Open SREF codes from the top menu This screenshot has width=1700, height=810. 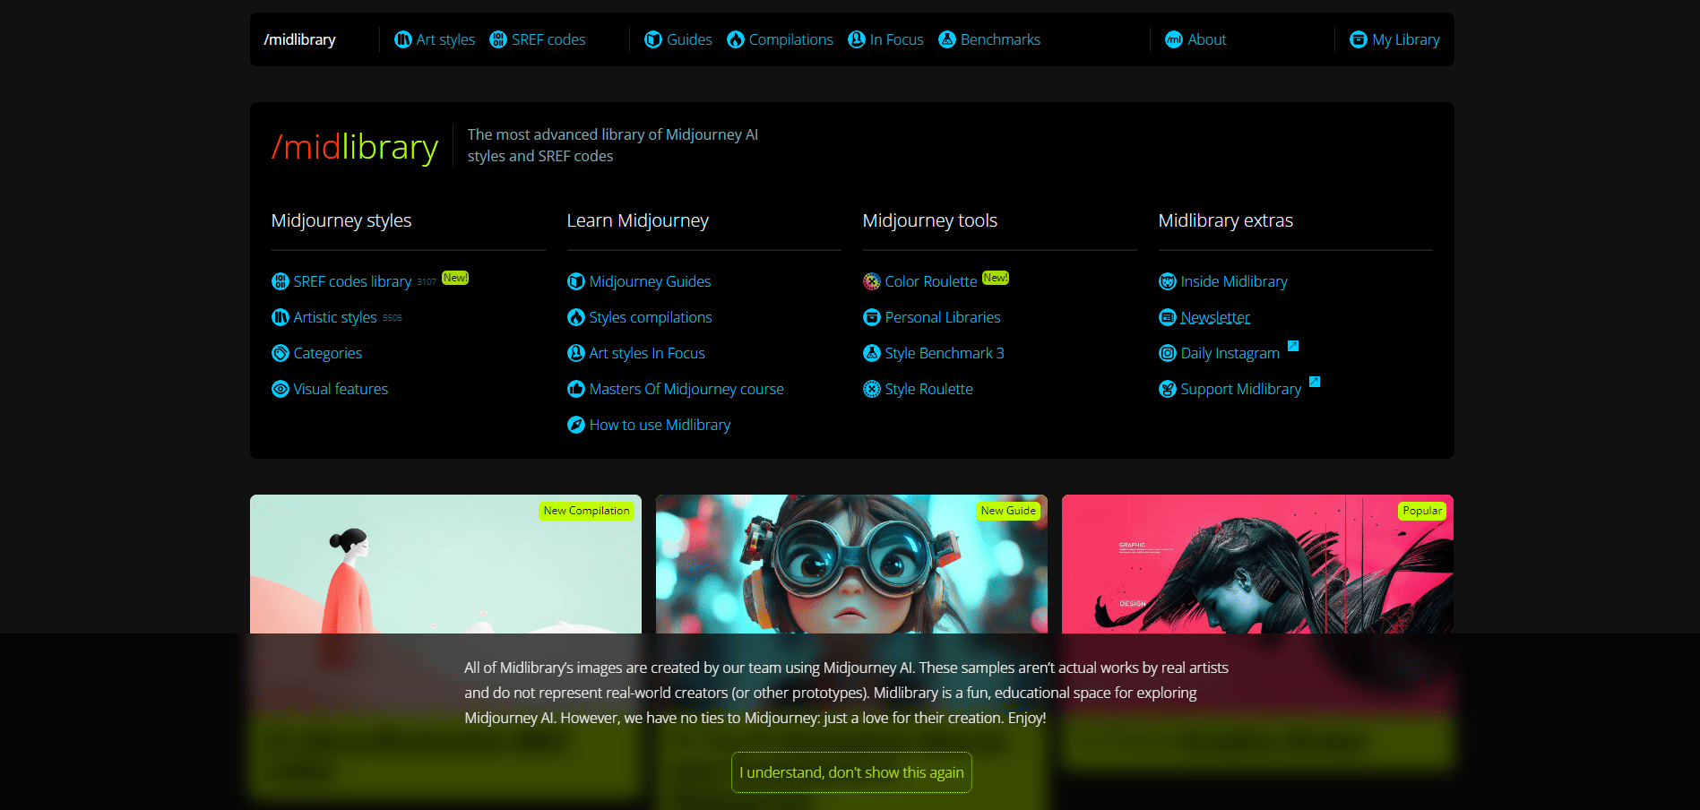[x=548, y=39]
